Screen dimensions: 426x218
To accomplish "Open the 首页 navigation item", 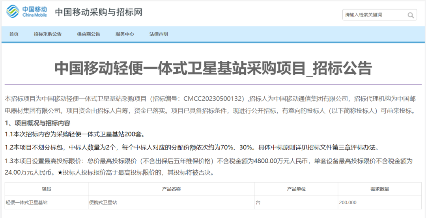I will pyautogui.click(x=14, y=34).
